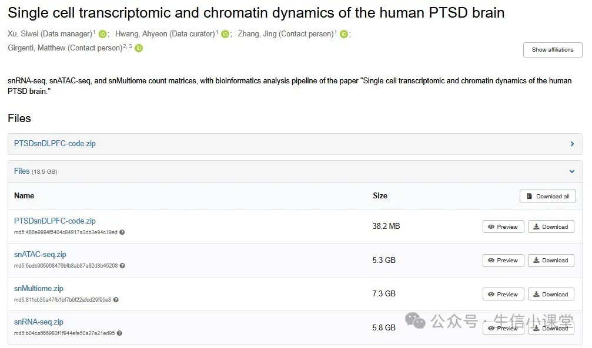Open the snRNA-seq.zip file link

pos(39,322)
